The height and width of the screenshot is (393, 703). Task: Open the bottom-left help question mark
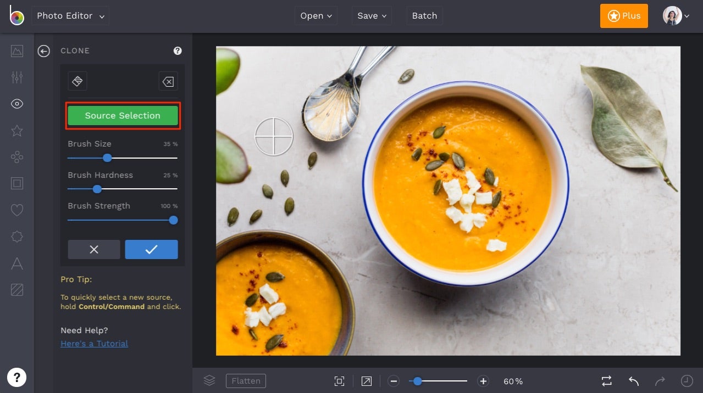[17, 377]
